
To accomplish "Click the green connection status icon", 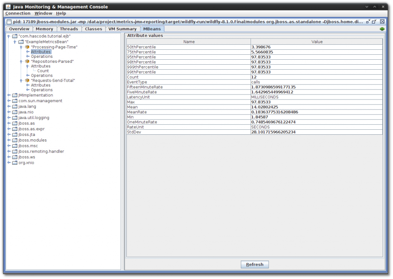I will [381, 28].
